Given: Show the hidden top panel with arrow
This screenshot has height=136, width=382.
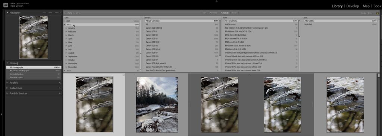Looking at the screenshot, I should click(x=216, y=1).
